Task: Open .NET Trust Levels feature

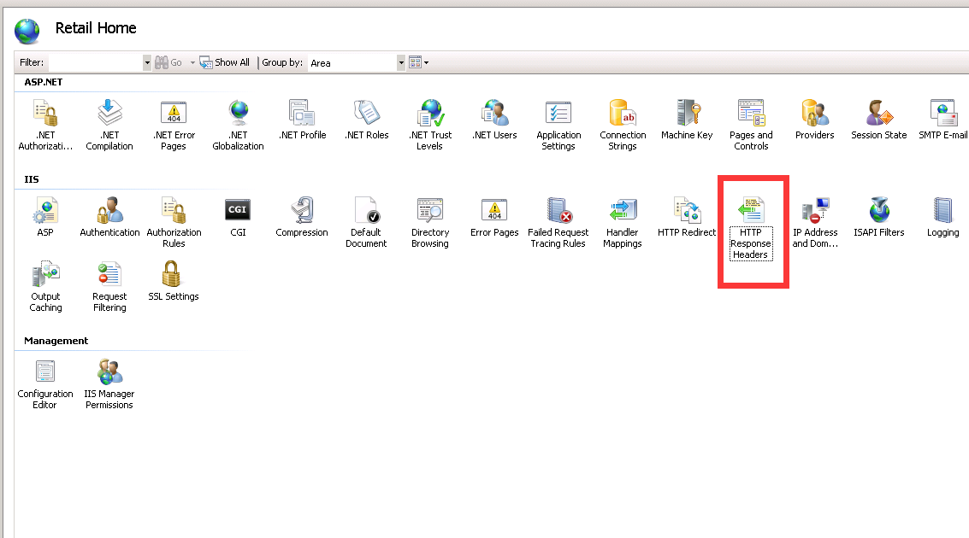Action: (430, 125)
